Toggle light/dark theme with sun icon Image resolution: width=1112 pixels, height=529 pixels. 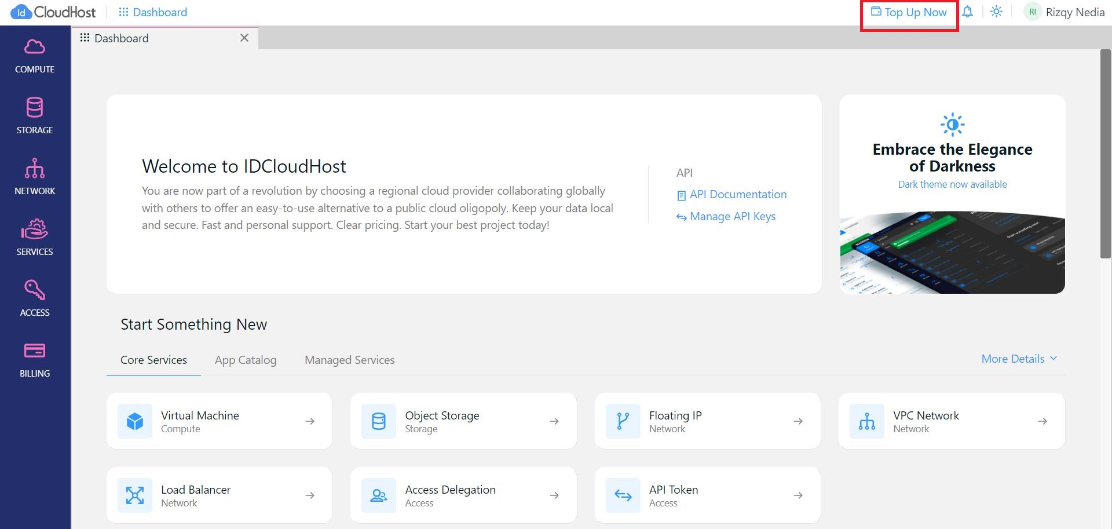coord(996,12)
